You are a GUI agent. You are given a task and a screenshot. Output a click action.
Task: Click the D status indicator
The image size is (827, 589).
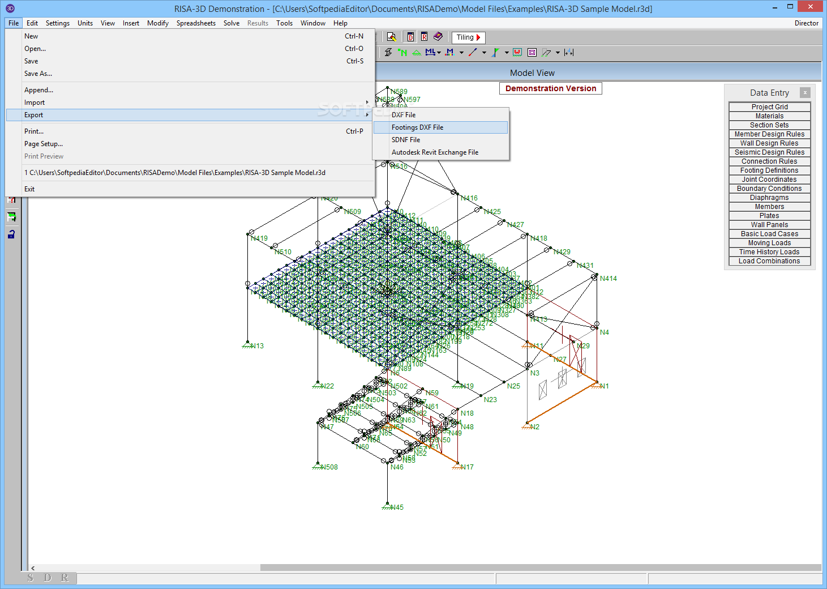click(x=48, y=578)
